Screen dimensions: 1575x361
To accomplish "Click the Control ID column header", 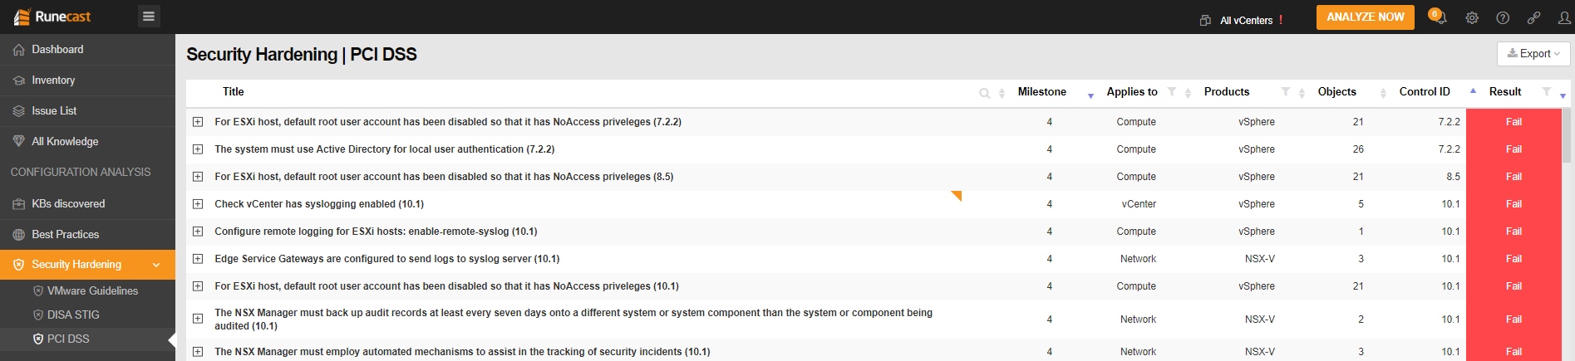I will point(1424,92).
